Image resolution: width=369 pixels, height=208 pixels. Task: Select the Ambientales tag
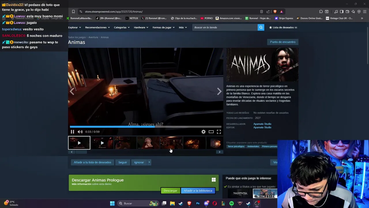click(253, 146)
